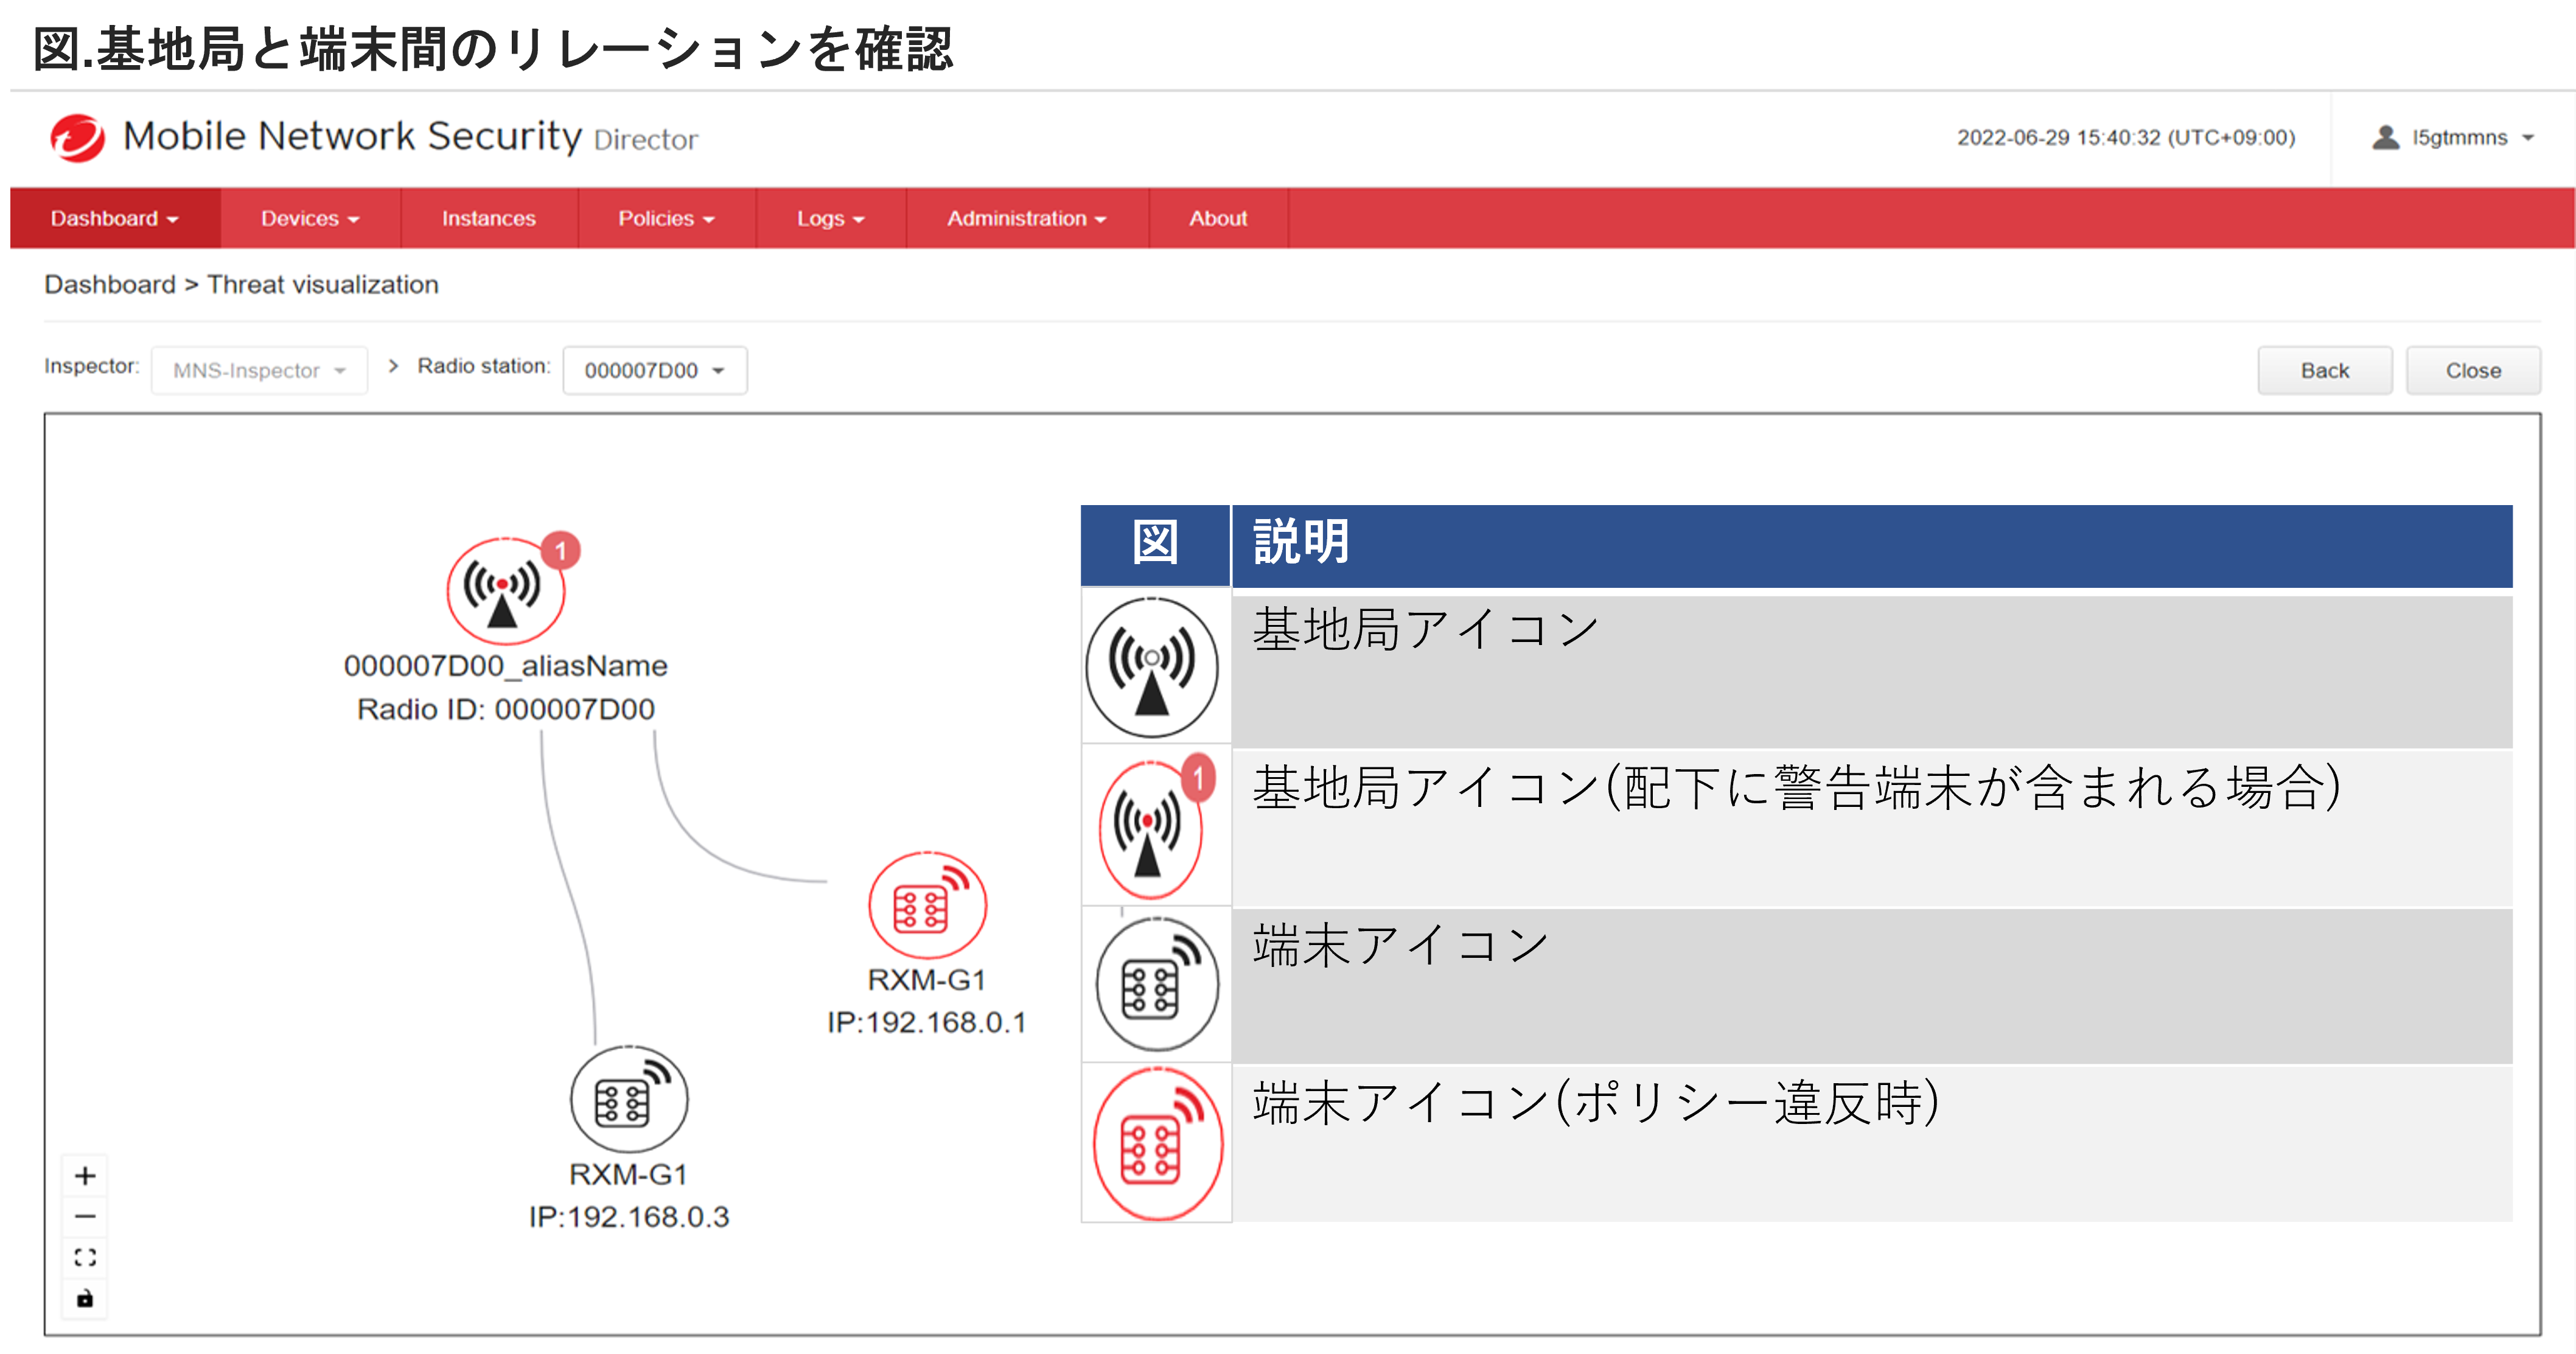Click the Mobile Network Security Director title
This screenshot has width=2576, height=1354.
[410, 137]
